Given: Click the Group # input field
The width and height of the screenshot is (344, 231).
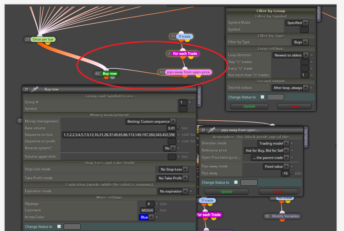Looking at the screenshot, I should 183,102.
